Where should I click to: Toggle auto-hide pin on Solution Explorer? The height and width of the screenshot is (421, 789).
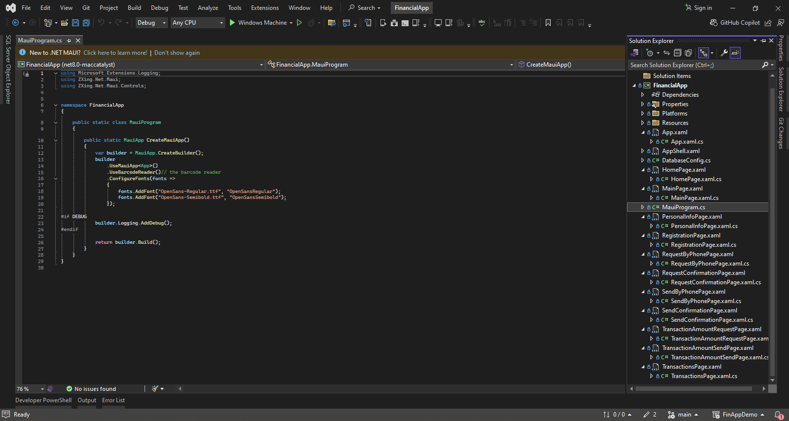pyautogui.click(x=764, y=40)
